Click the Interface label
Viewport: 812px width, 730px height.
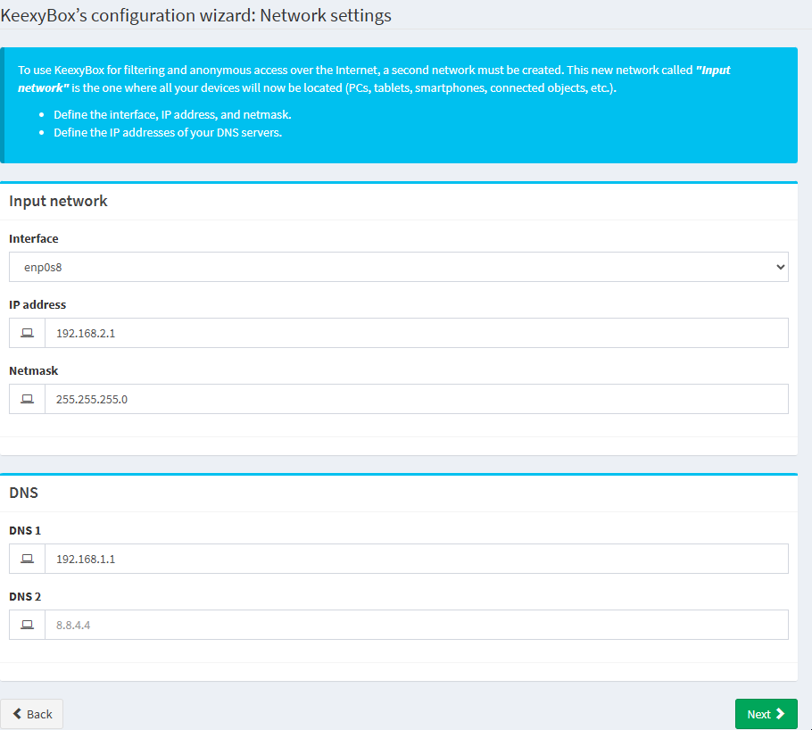(x=34, y=239)
